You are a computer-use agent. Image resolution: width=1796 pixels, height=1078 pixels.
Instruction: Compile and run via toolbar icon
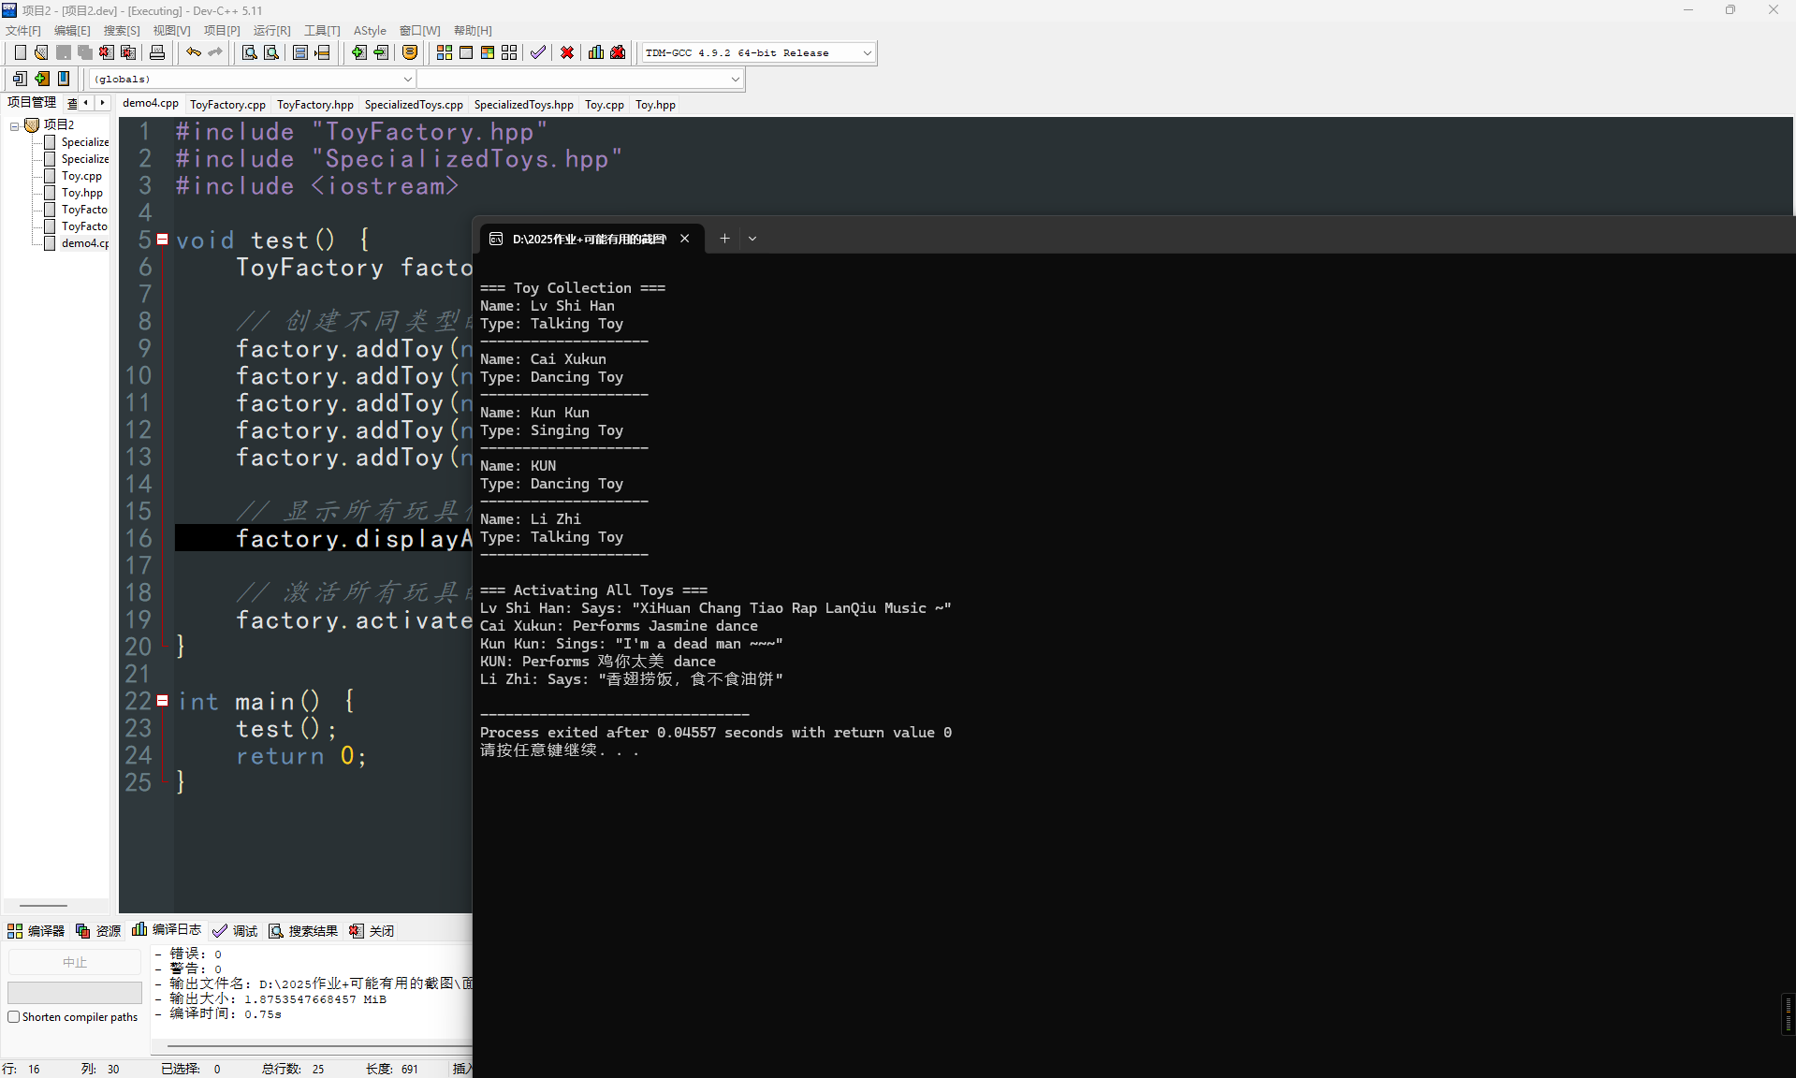click(x=488, y=52)
